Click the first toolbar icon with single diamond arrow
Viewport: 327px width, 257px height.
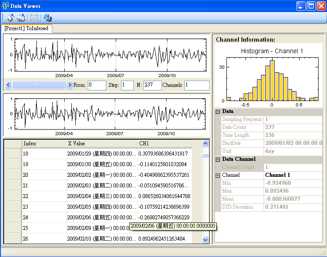(x=10, y=18)
